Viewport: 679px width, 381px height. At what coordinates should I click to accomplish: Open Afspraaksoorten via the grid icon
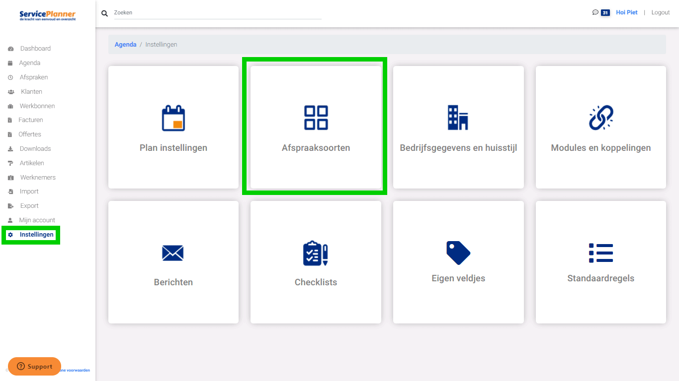[x=316, y=118]
